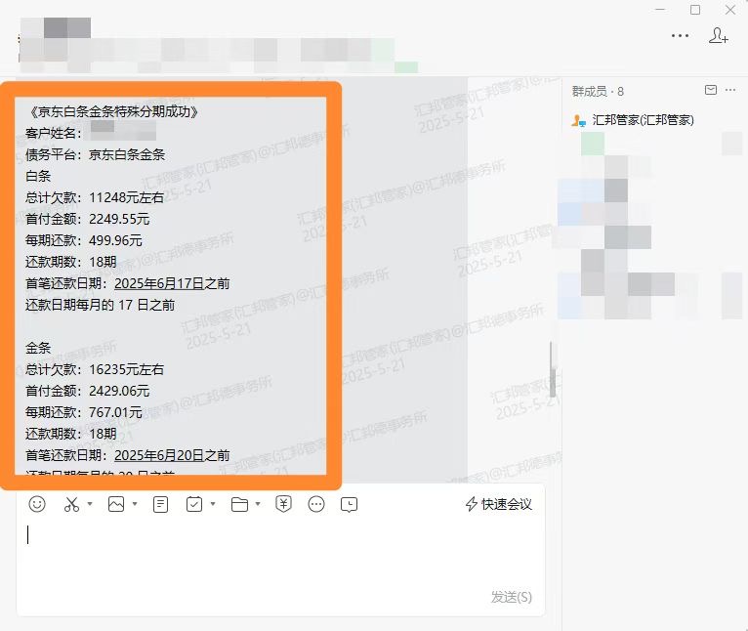Viewport: 748px width, 631px height.
Task: Click the 首付金额：2429.06元 line
Action: pyautogui.click(x=87, y=391)
